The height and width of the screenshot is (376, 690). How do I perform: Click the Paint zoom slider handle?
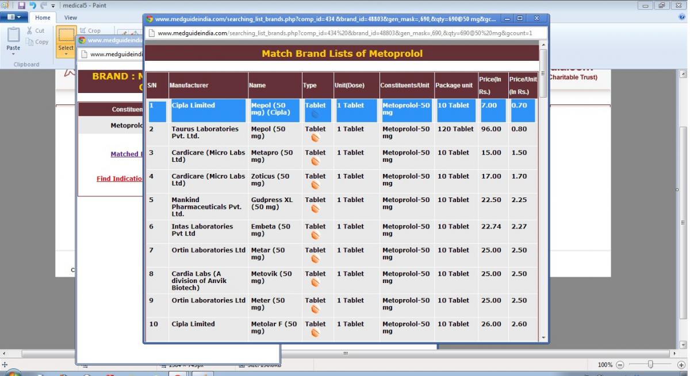[650, 365]
